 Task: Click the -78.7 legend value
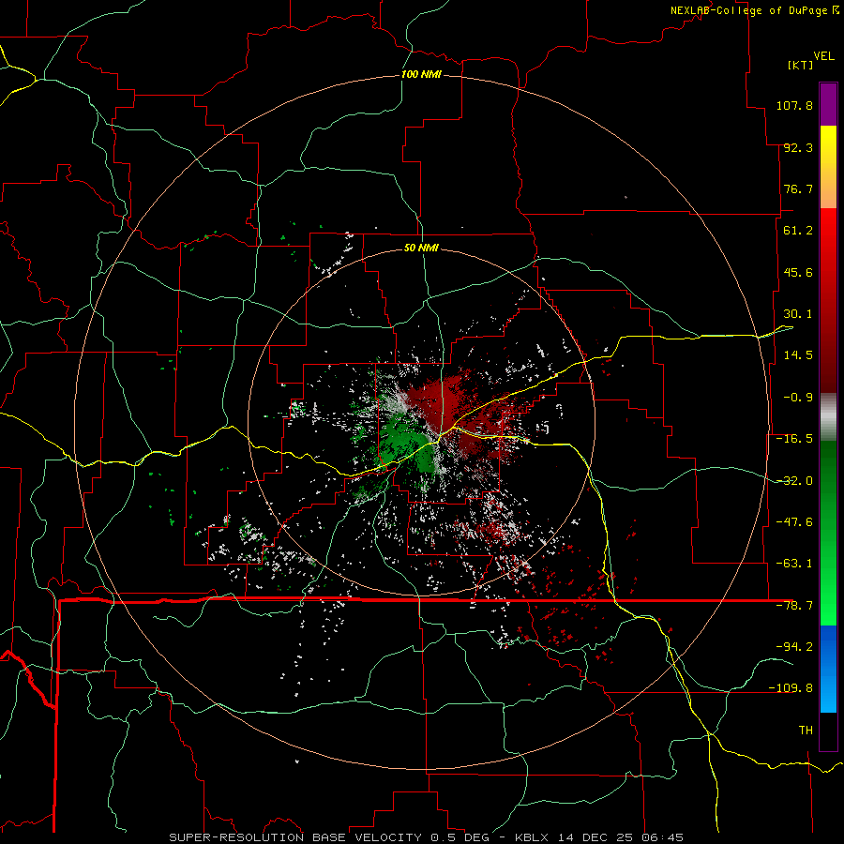(x=794, y=606)
